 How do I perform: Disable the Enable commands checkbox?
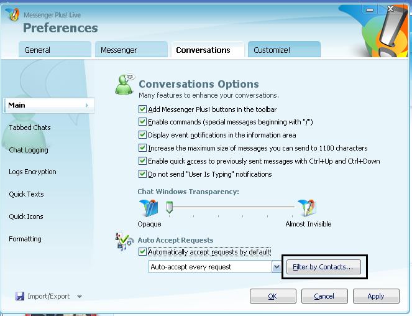[143, 123]
